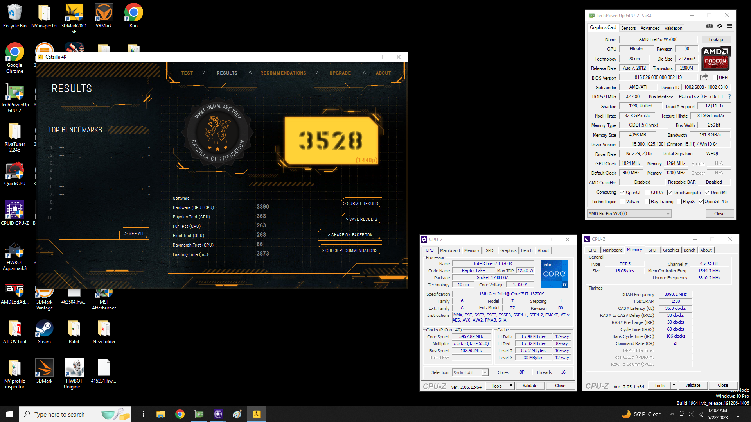The height and width of the screenshot is (422, 751).
Task: Open Bench tab in left CPU-Z window
Action: click(x=526, y=250)
